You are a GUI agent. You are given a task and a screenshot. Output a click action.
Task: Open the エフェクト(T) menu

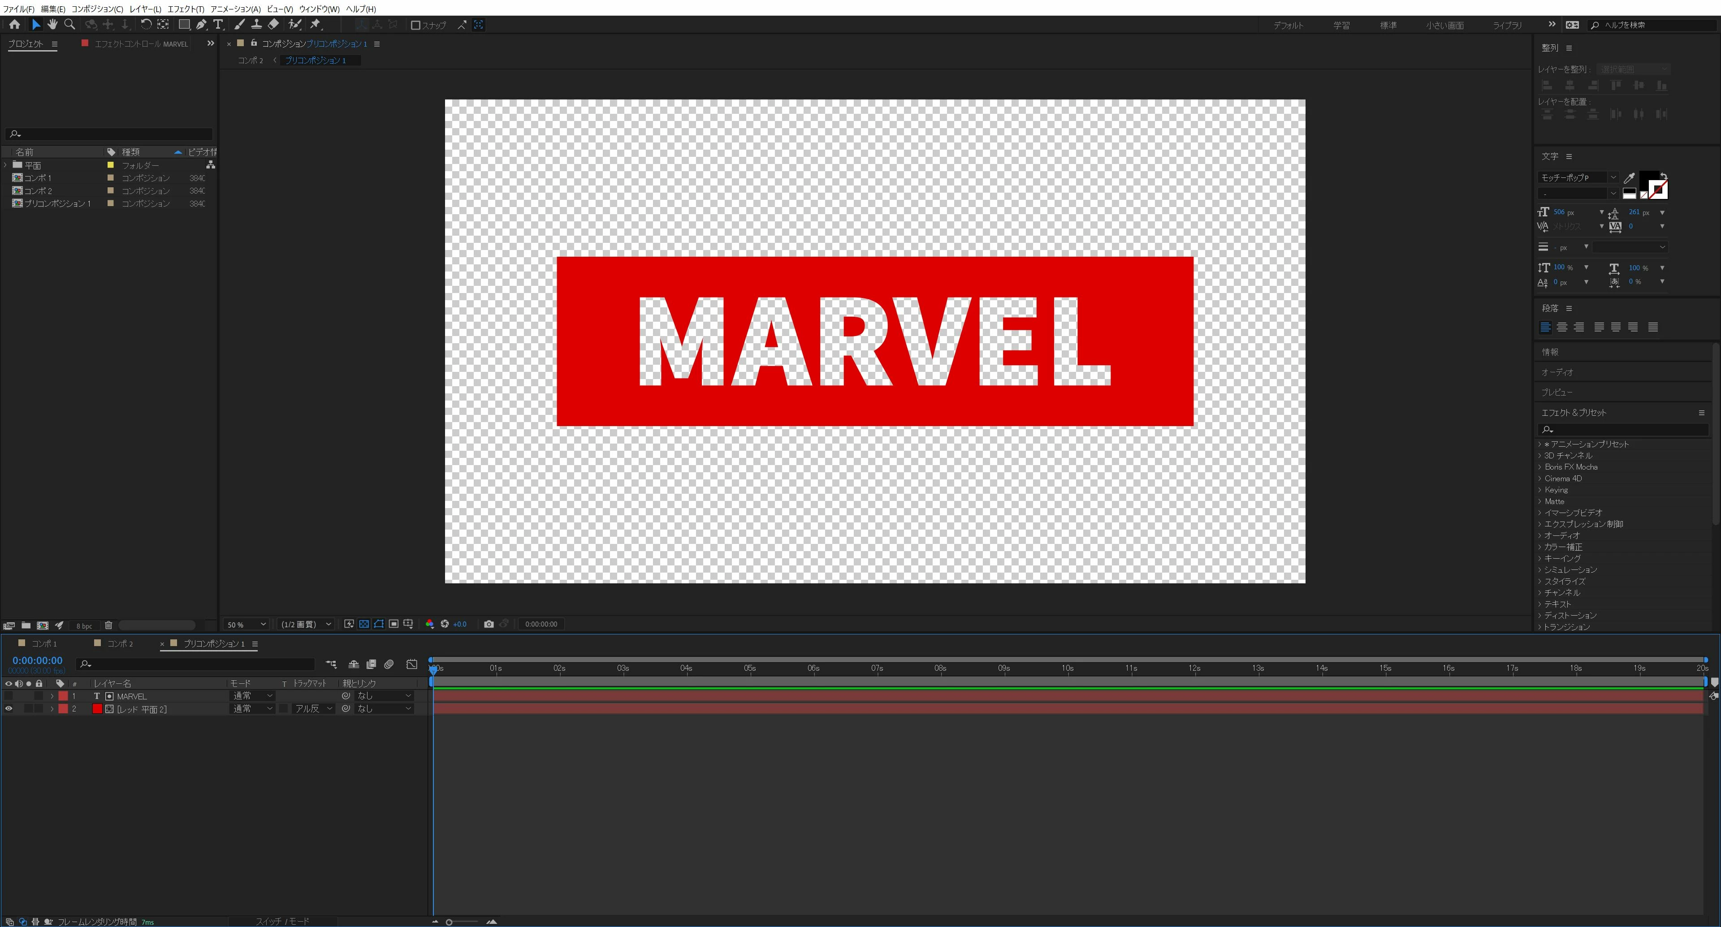pos(185,9)
